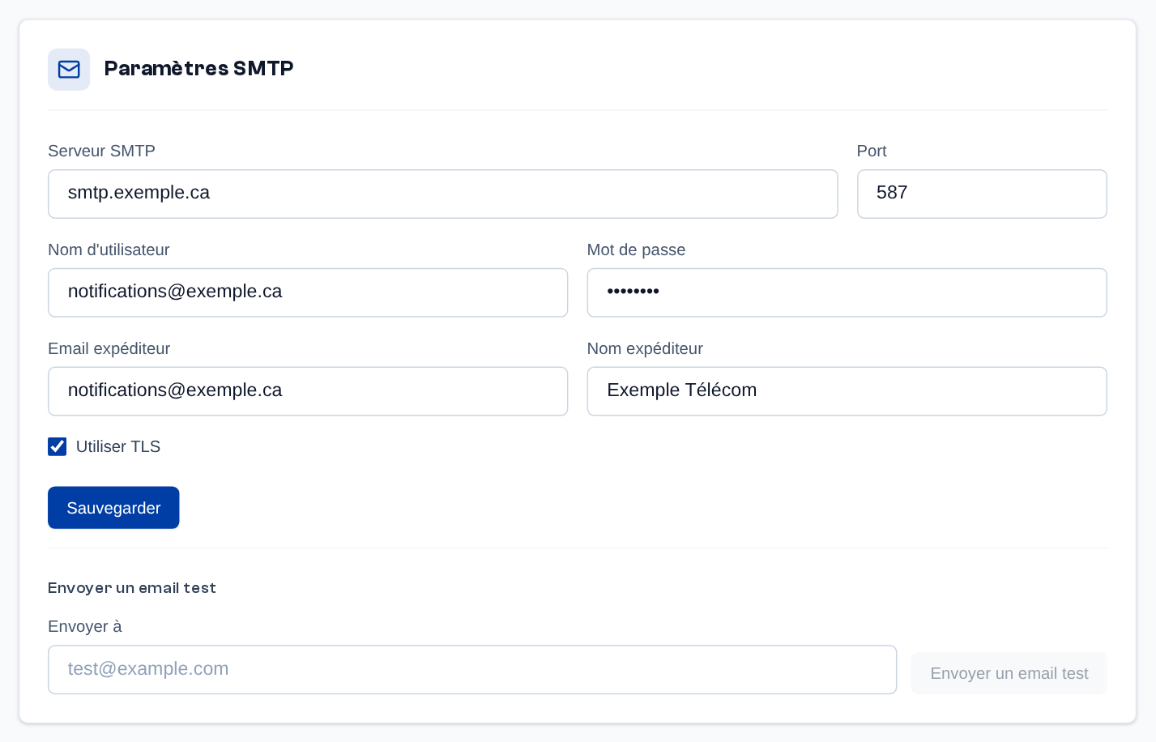Click the Envoyer un email test button
1156x742 pixels.
click(x=1009, y=673)
